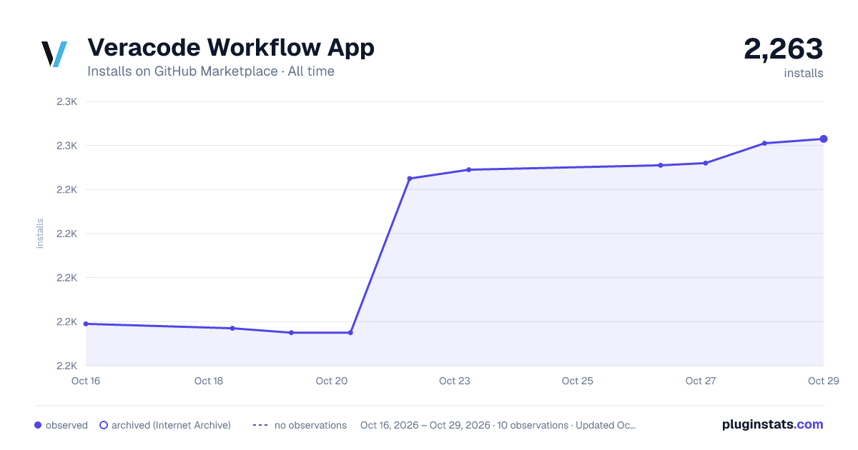This screenshot has width=858, height=450.
Task: Click the 2,263 installs total
Action: click(784, 49)
